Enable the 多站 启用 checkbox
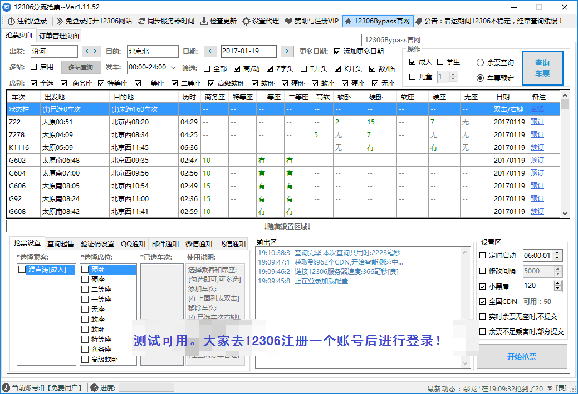Image resolution: width=578 pixels, height=394 pixels. [34, 67]
